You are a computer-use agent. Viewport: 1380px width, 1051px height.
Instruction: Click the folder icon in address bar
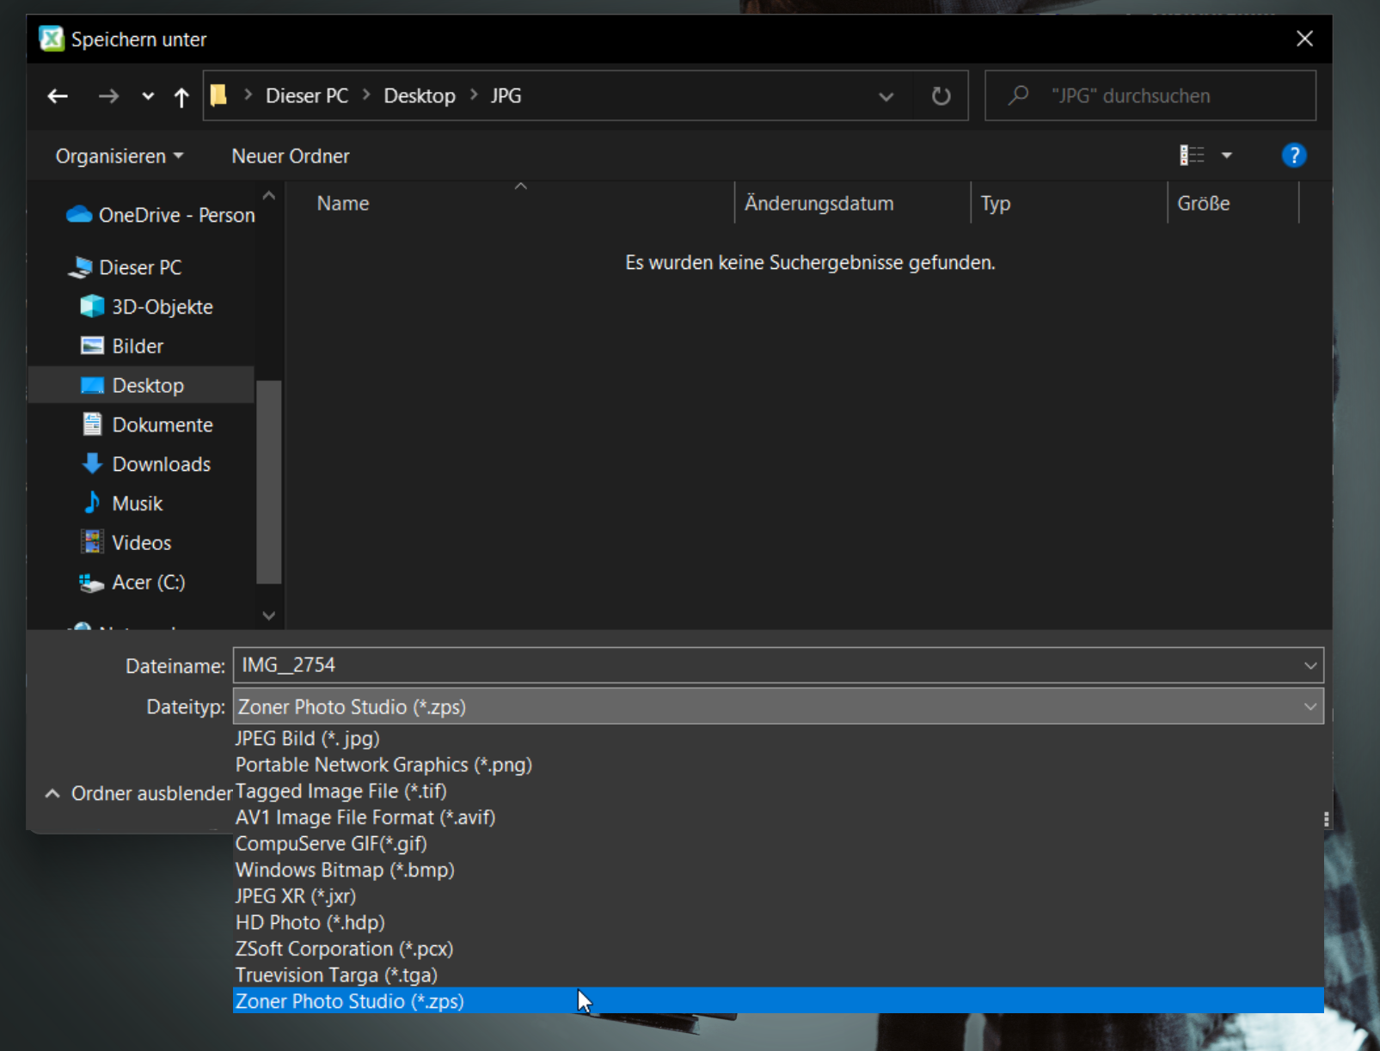pos(219,95)
